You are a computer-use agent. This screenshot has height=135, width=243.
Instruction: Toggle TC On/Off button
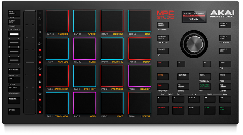(183, 87)
